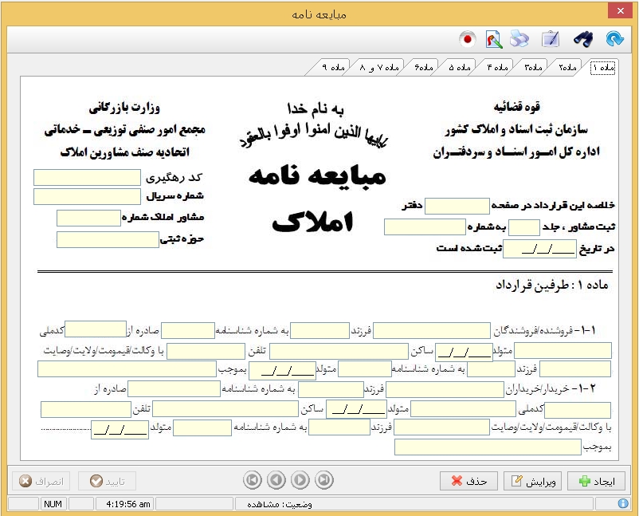The height and width of the screenshot is (516, 639).
Task: Click the انصراف (cancel) button
Action: point(41,482)
